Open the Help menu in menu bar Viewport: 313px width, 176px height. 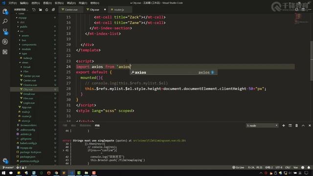(x=94, y=3)
